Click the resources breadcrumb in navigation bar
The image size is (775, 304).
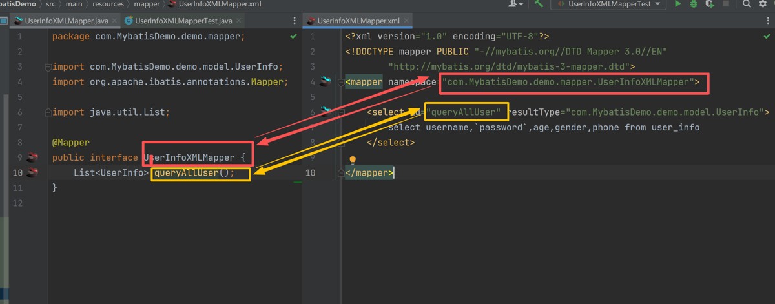coord(107,4)
